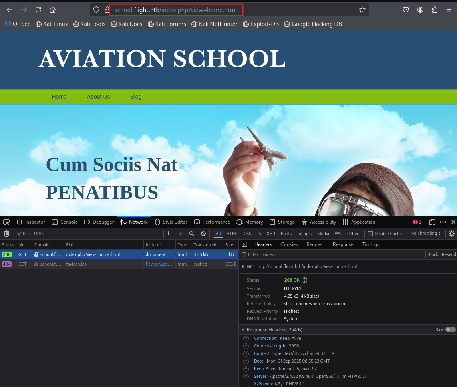Open Network settings gear icon
Image resolution: width=457 pixels, height=387 pixels.
(452, 234)
